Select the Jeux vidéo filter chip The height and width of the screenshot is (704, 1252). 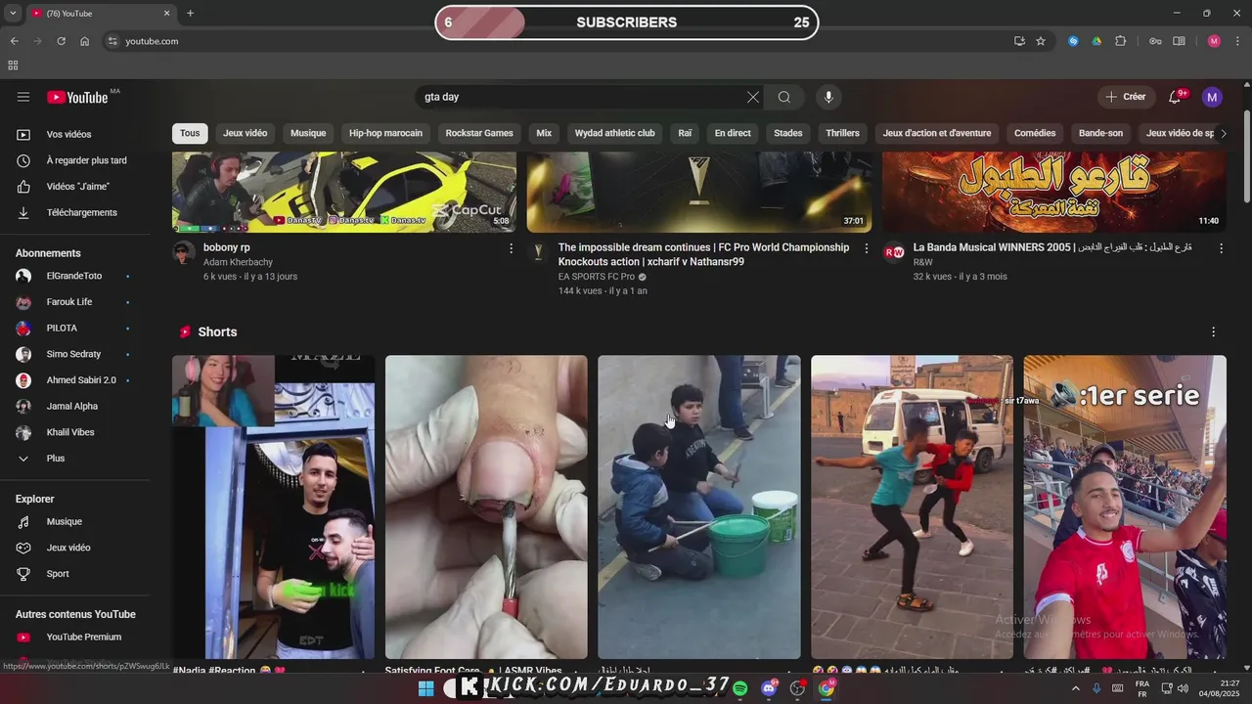pos(245,133)
